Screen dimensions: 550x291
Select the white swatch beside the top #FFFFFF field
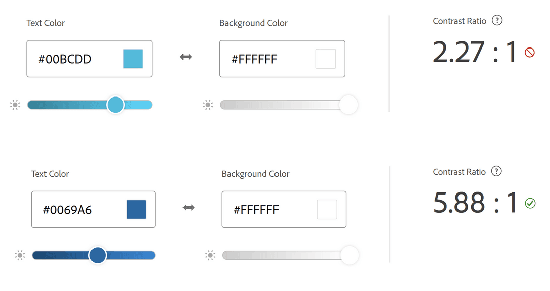pos(327,59)
